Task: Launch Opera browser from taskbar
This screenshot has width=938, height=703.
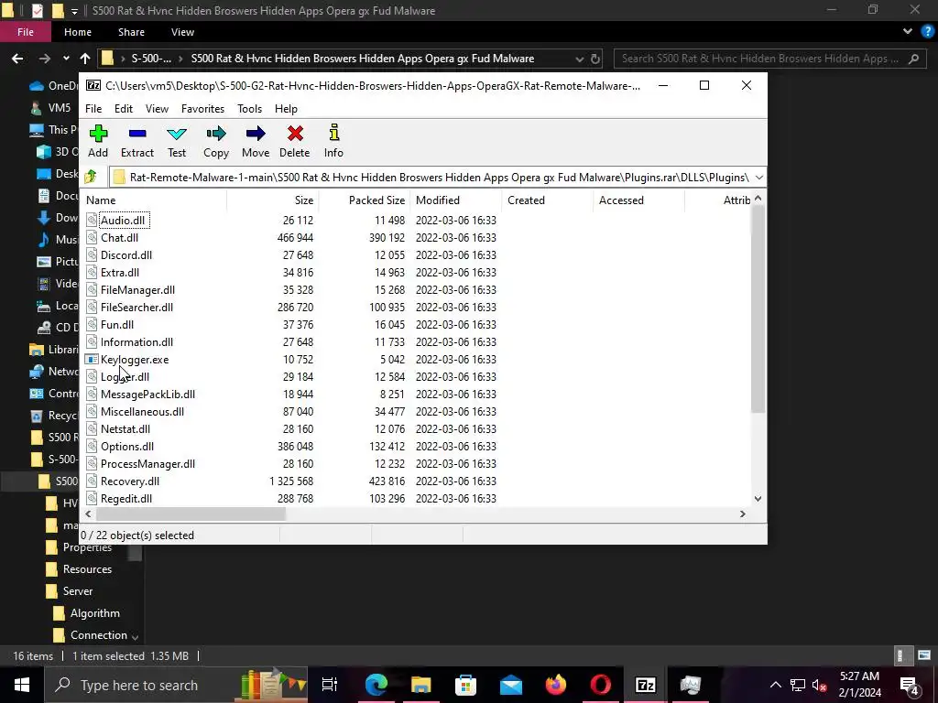Action: tap(601, 685)
